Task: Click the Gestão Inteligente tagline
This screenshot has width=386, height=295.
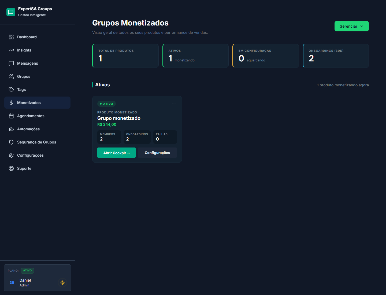Action: pos(32,15)
